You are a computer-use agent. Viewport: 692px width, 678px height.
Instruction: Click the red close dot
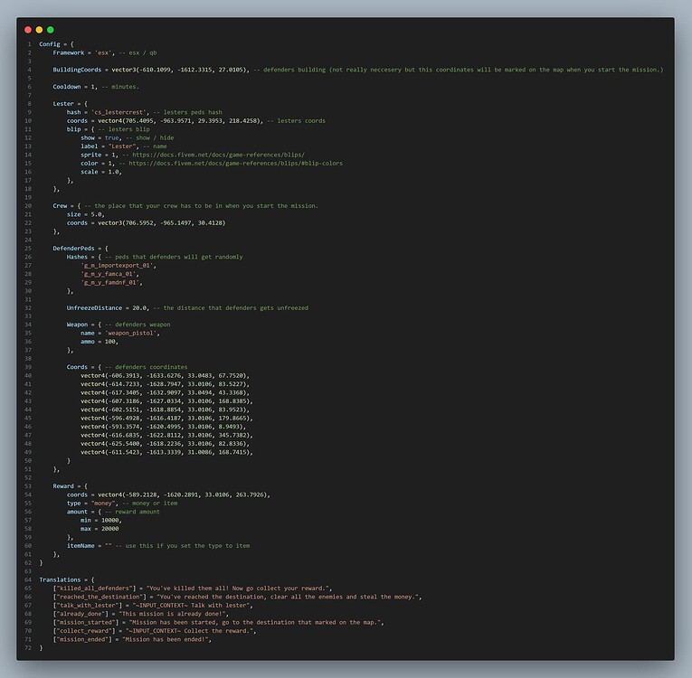click(28, 30)
